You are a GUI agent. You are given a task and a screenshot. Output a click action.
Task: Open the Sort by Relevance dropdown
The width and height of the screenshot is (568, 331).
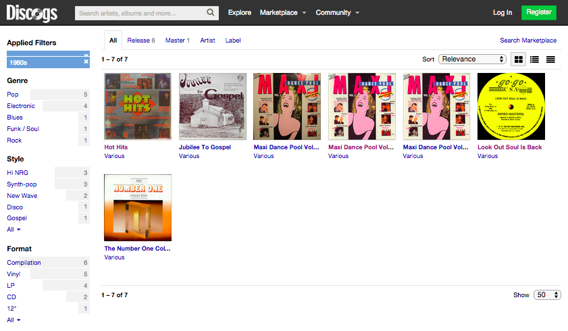tap(472, 59)
